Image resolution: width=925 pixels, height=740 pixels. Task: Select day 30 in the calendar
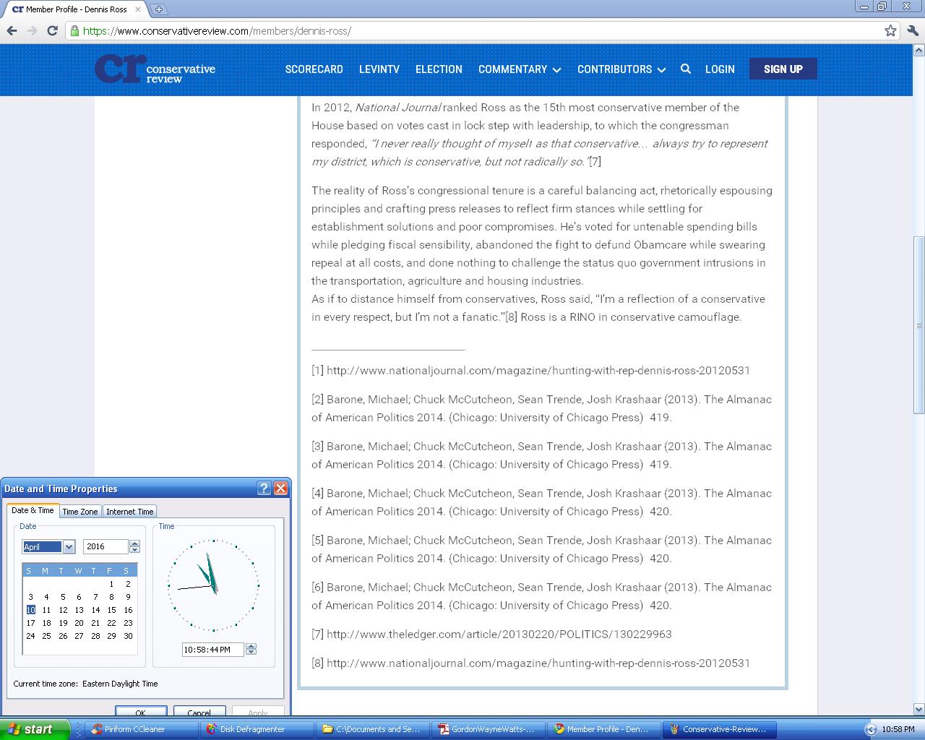point(128,636)
